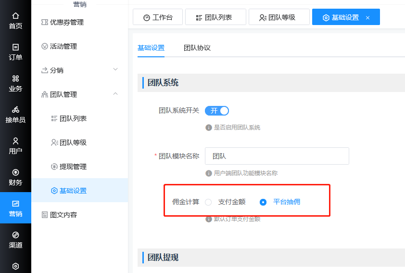Turn off the 团队系统开关 switch
The height and width of the screenshot is (273, 405).
[x=217, y=111]
